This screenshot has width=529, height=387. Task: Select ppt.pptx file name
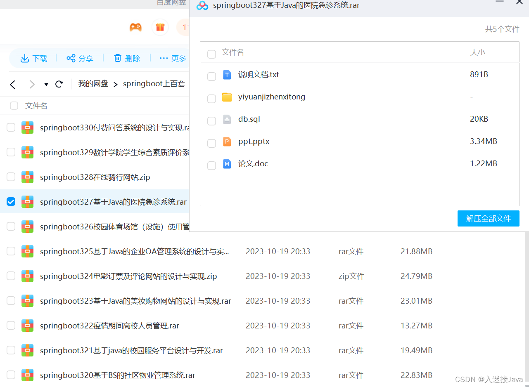pos(254,142)
